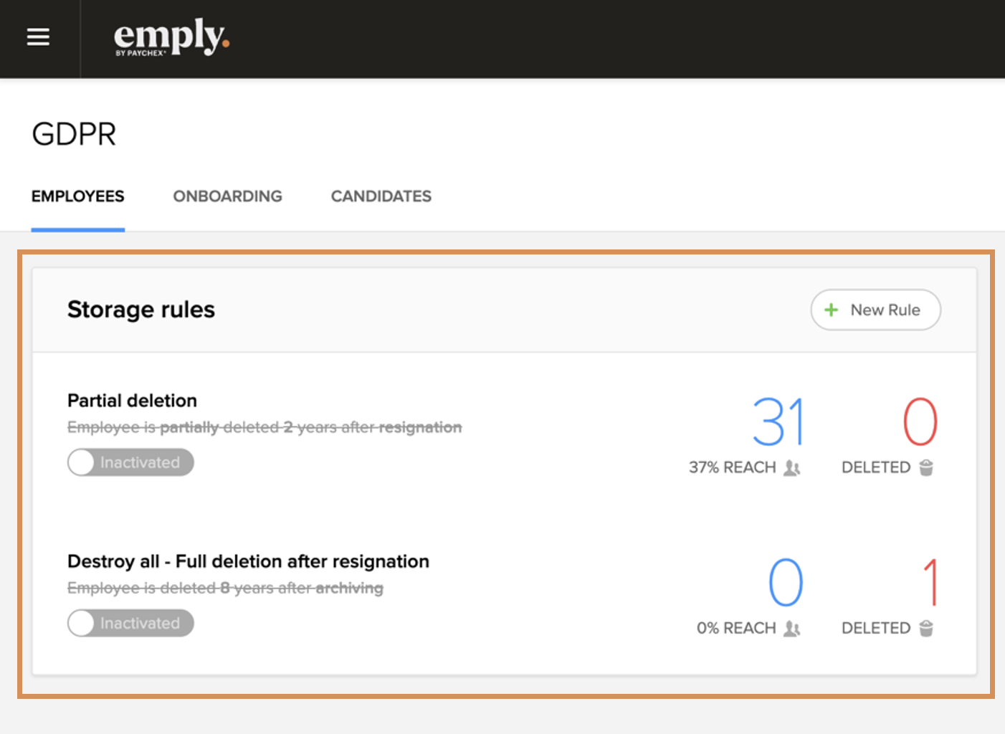Toggle the Partial deletion rule activation switch
The width and height of the screenshot is (1005, 734).
tap(130, 462)
